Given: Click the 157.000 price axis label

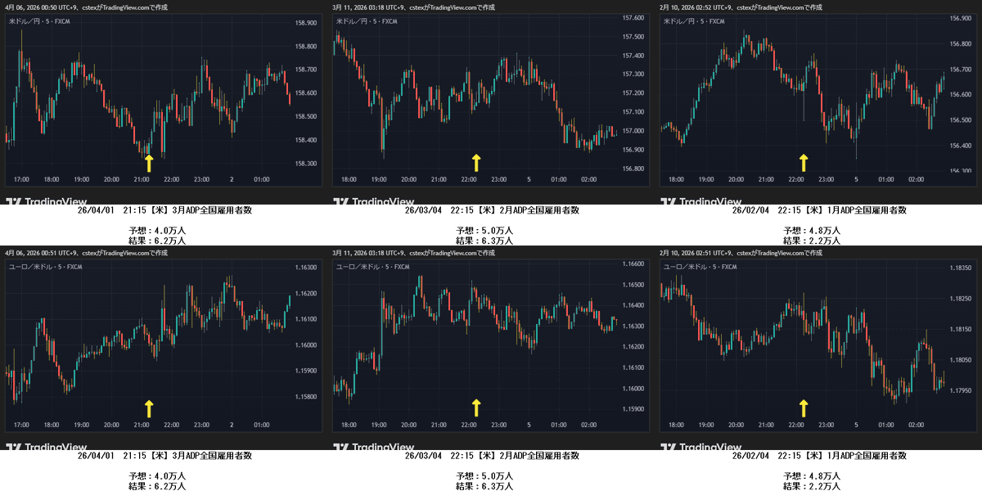Looking at the screenshot, I should pyautogui.click(x=633, y=131).
